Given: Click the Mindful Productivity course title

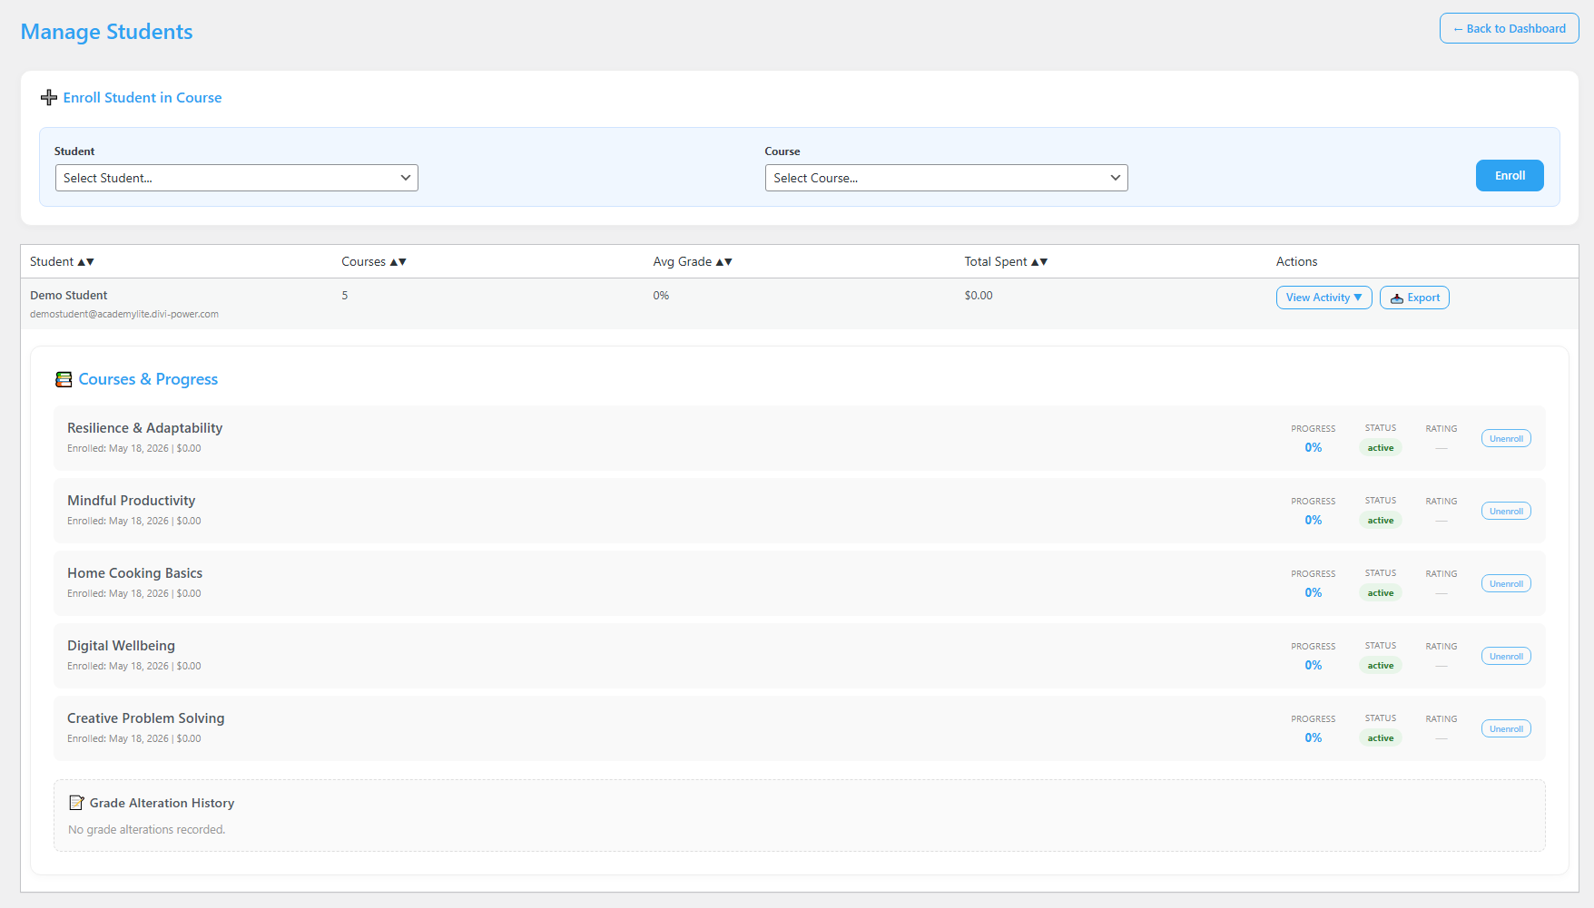Looking at the screenshot, I should click(132, 501).
